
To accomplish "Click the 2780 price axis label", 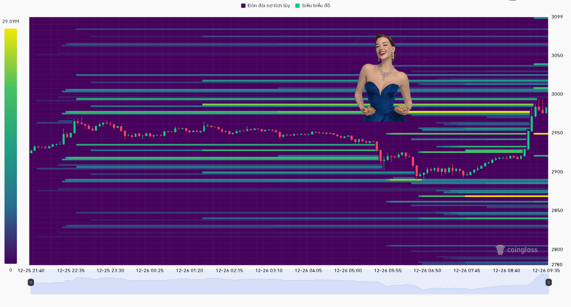I will coord(557,265).
